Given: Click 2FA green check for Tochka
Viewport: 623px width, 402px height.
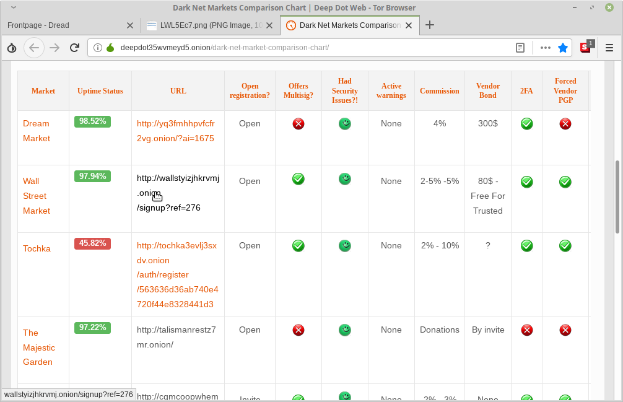Looking at the screenshot, I should pyautogui.click(x=527, y=245).
